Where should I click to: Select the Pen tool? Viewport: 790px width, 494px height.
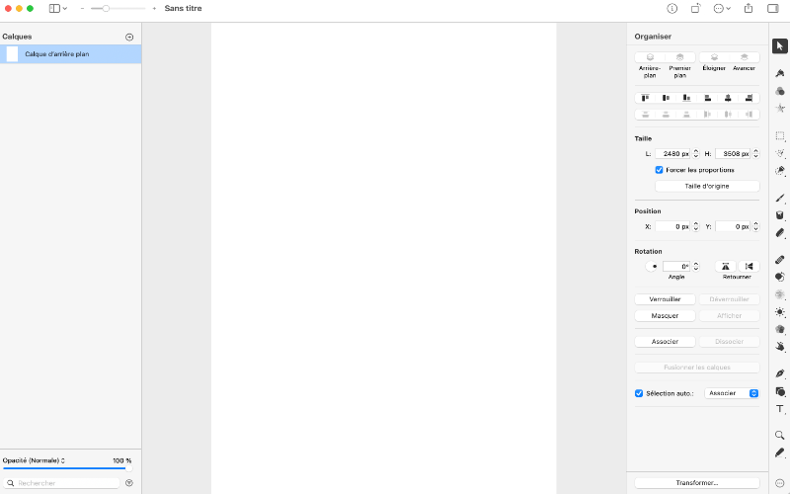779,373
